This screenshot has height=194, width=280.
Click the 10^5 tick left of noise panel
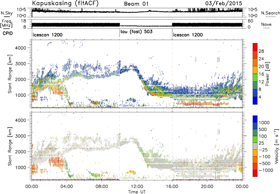point(21,9)
